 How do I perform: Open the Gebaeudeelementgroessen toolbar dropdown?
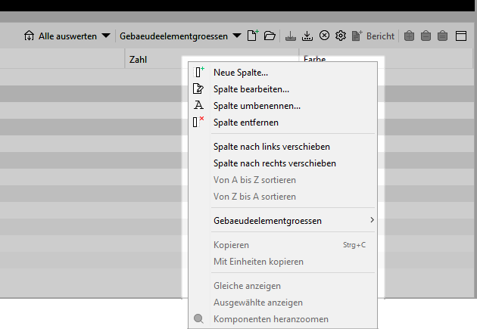pyautogui.click(x=180, y=36)
